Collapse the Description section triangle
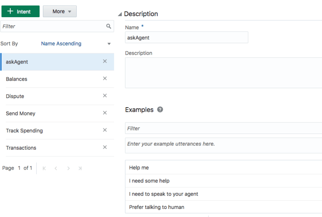This screenshot has width=322, height=217. pos(120,14)
